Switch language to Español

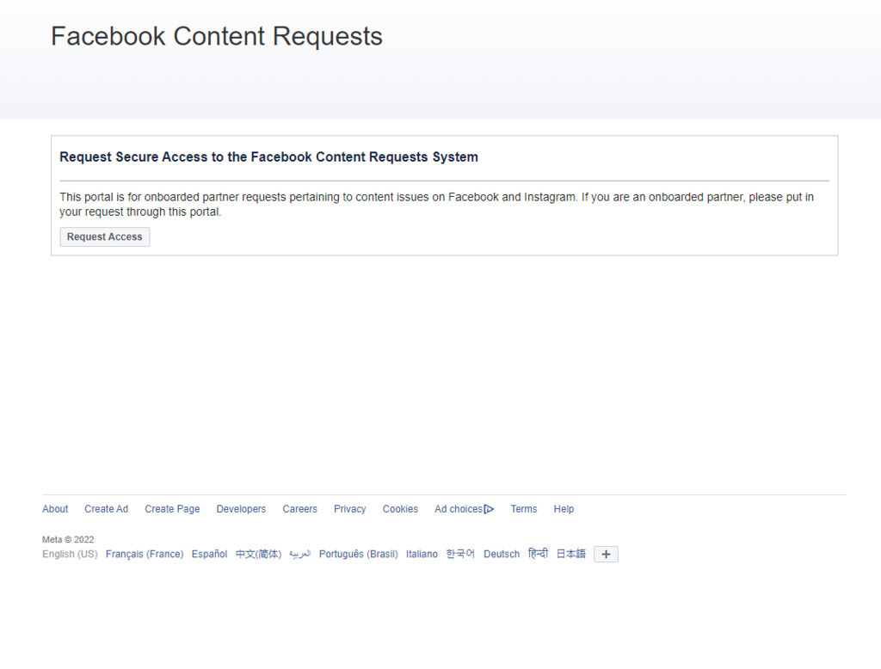pos(209,555)
